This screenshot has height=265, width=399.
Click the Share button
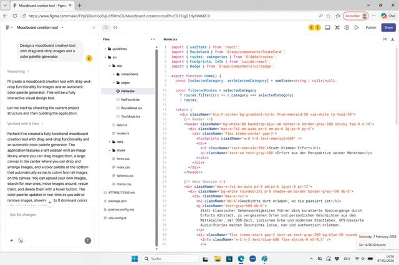pyautogui.click(x=388, y=27)
